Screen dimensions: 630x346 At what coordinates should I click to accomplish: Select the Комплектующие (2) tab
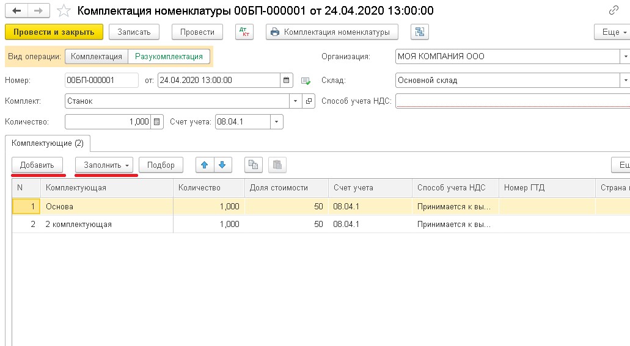point(48,143)
